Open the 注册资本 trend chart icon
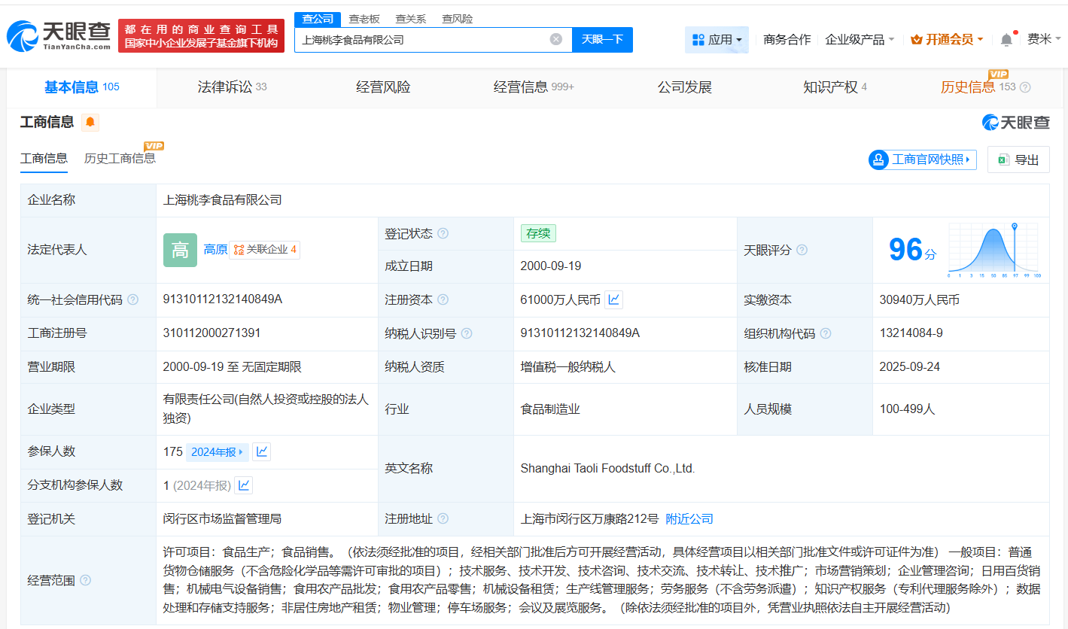 613,299
